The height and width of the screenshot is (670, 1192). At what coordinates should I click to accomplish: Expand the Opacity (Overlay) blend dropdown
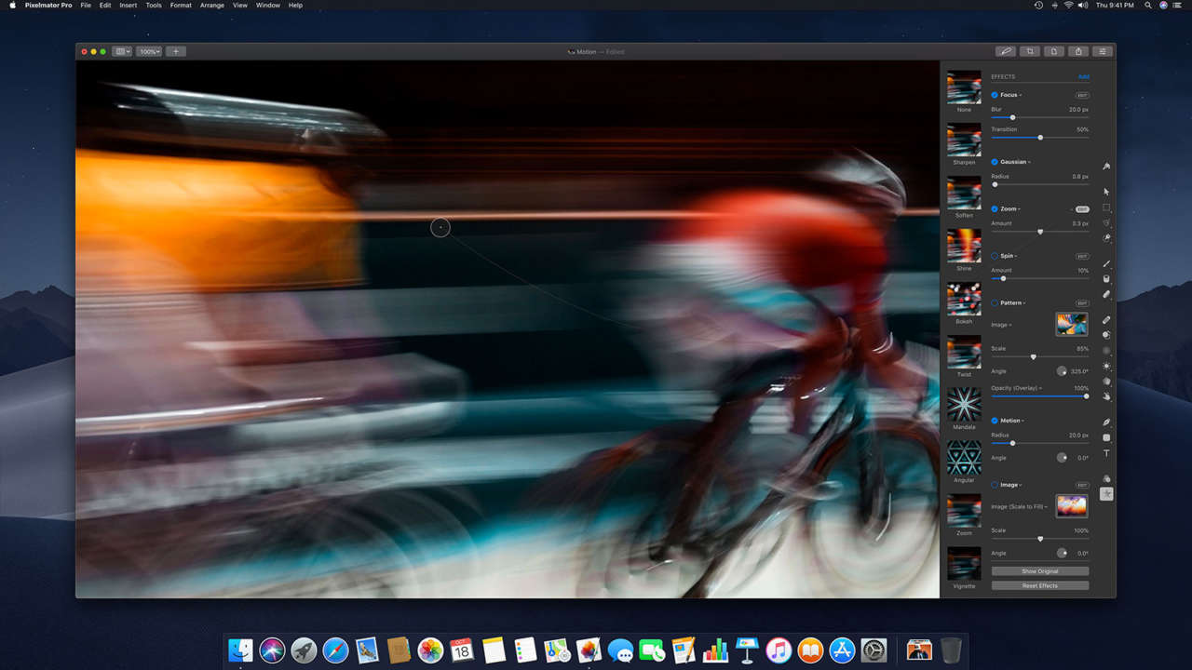tap(1016, 388)
